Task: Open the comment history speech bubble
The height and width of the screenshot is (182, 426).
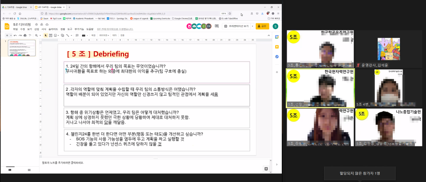Action: pyautogui.click(x=217, y=26)
